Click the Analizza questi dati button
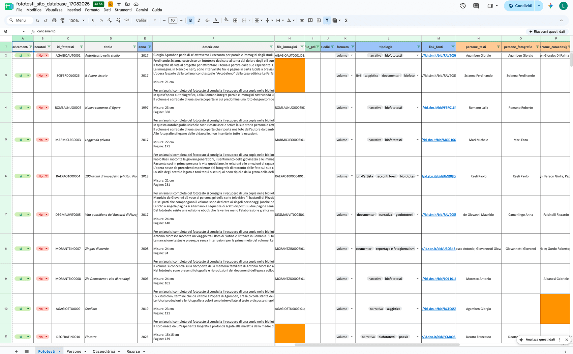Viewport: 573px width, 354px height. [537, 340]
